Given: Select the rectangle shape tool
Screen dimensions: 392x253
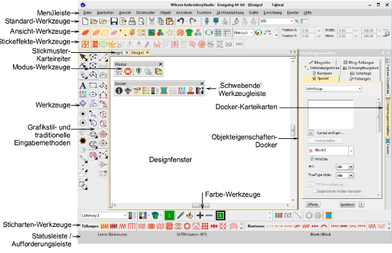Looking at the screenshot, I should (x=93, y=85).
